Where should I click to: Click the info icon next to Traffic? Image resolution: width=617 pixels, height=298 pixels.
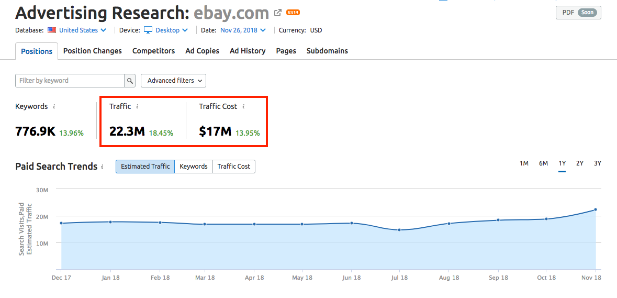(x=137, y=107)
